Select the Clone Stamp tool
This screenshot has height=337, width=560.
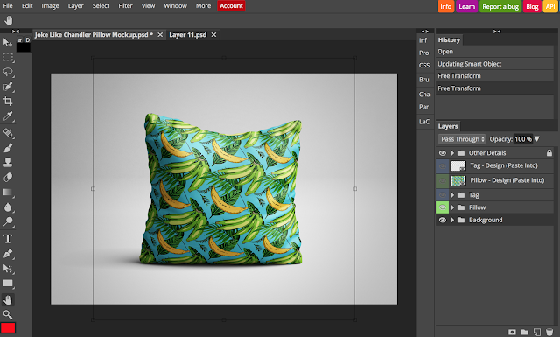coord(8,163)
